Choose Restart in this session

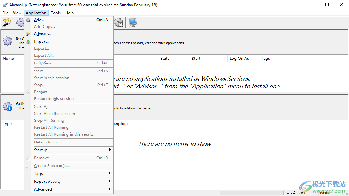69,99
